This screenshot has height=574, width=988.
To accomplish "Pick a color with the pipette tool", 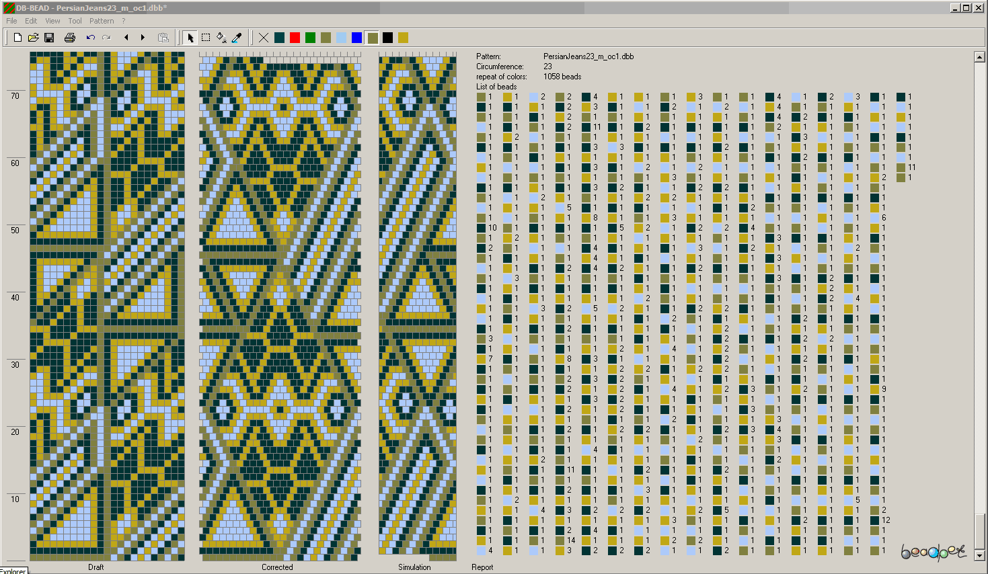I will 237,38.
